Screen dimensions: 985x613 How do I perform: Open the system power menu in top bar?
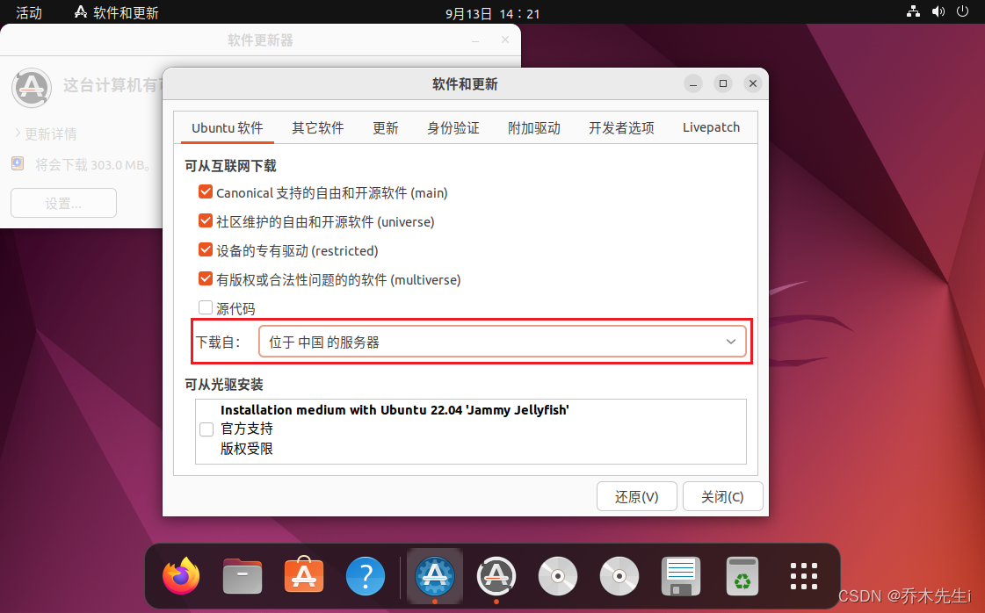962,11
